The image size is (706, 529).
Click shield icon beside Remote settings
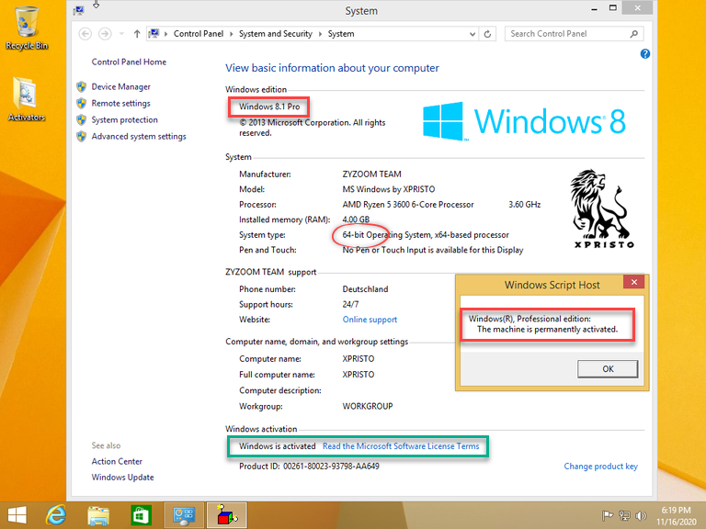[x=82, y=104]
